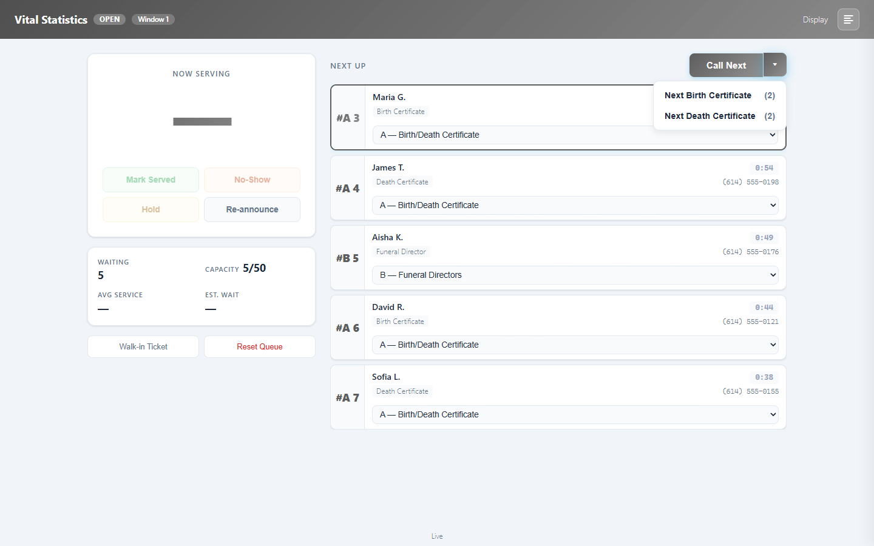Open service dropdown for James T.
874x546 pixels.
pos(575,205)
